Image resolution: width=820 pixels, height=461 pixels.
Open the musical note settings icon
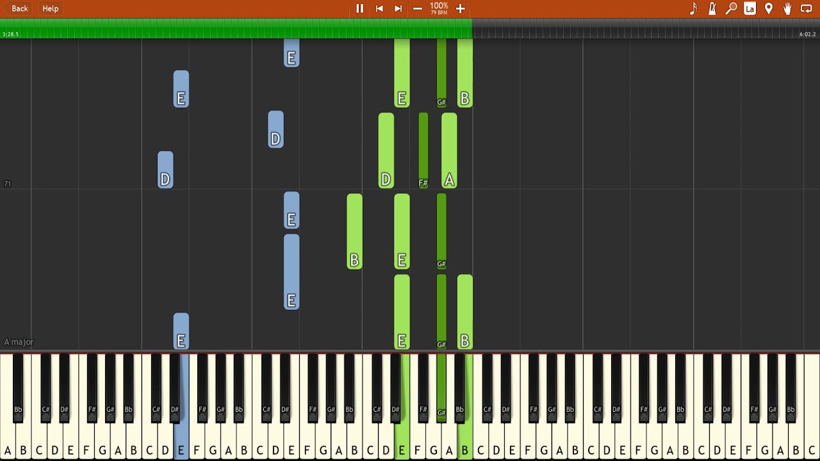(x=693, y=8)
